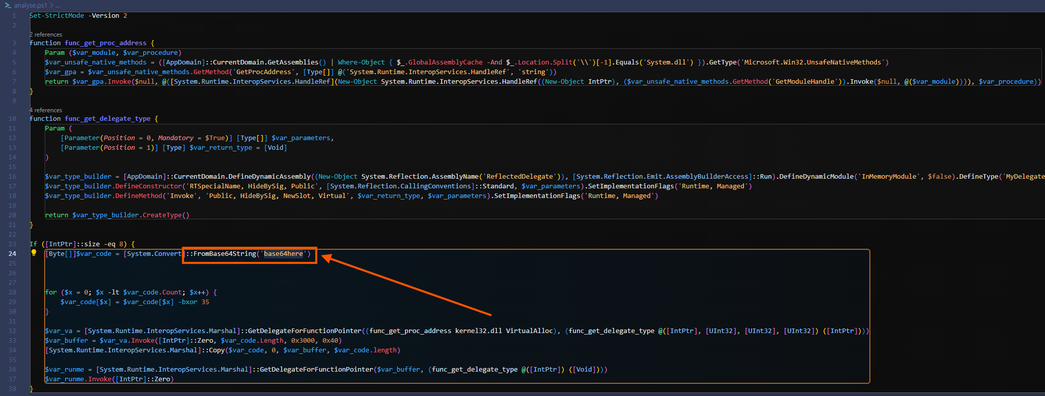Image resolution: width=1045 pixels, height=396 pixels.
Task: Click the func_get_delegate_type name in its function declaration
Action: click(x=108, y=119)
